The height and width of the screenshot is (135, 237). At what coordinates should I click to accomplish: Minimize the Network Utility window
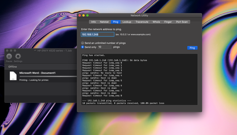click(x=84, y=15)
